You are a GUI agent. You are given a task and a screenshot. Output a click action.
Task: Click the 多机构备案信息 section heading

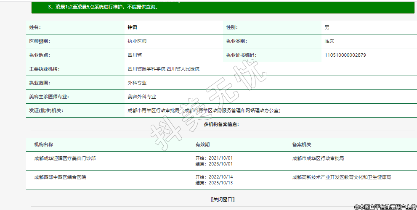pyautogui.click(x=221, y=124)
